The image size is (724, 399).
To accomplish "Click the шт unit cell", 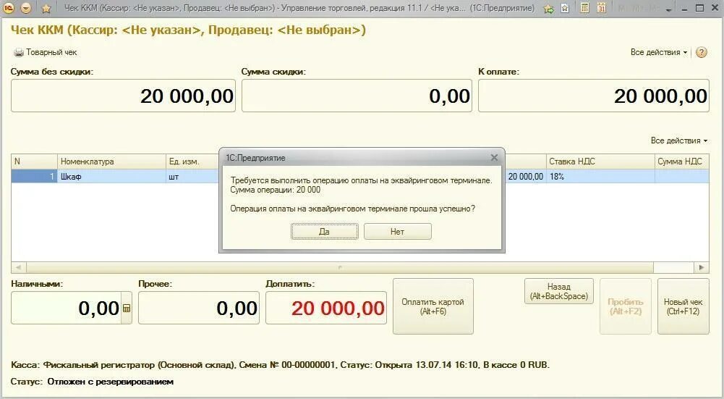I will click(192, 176).
